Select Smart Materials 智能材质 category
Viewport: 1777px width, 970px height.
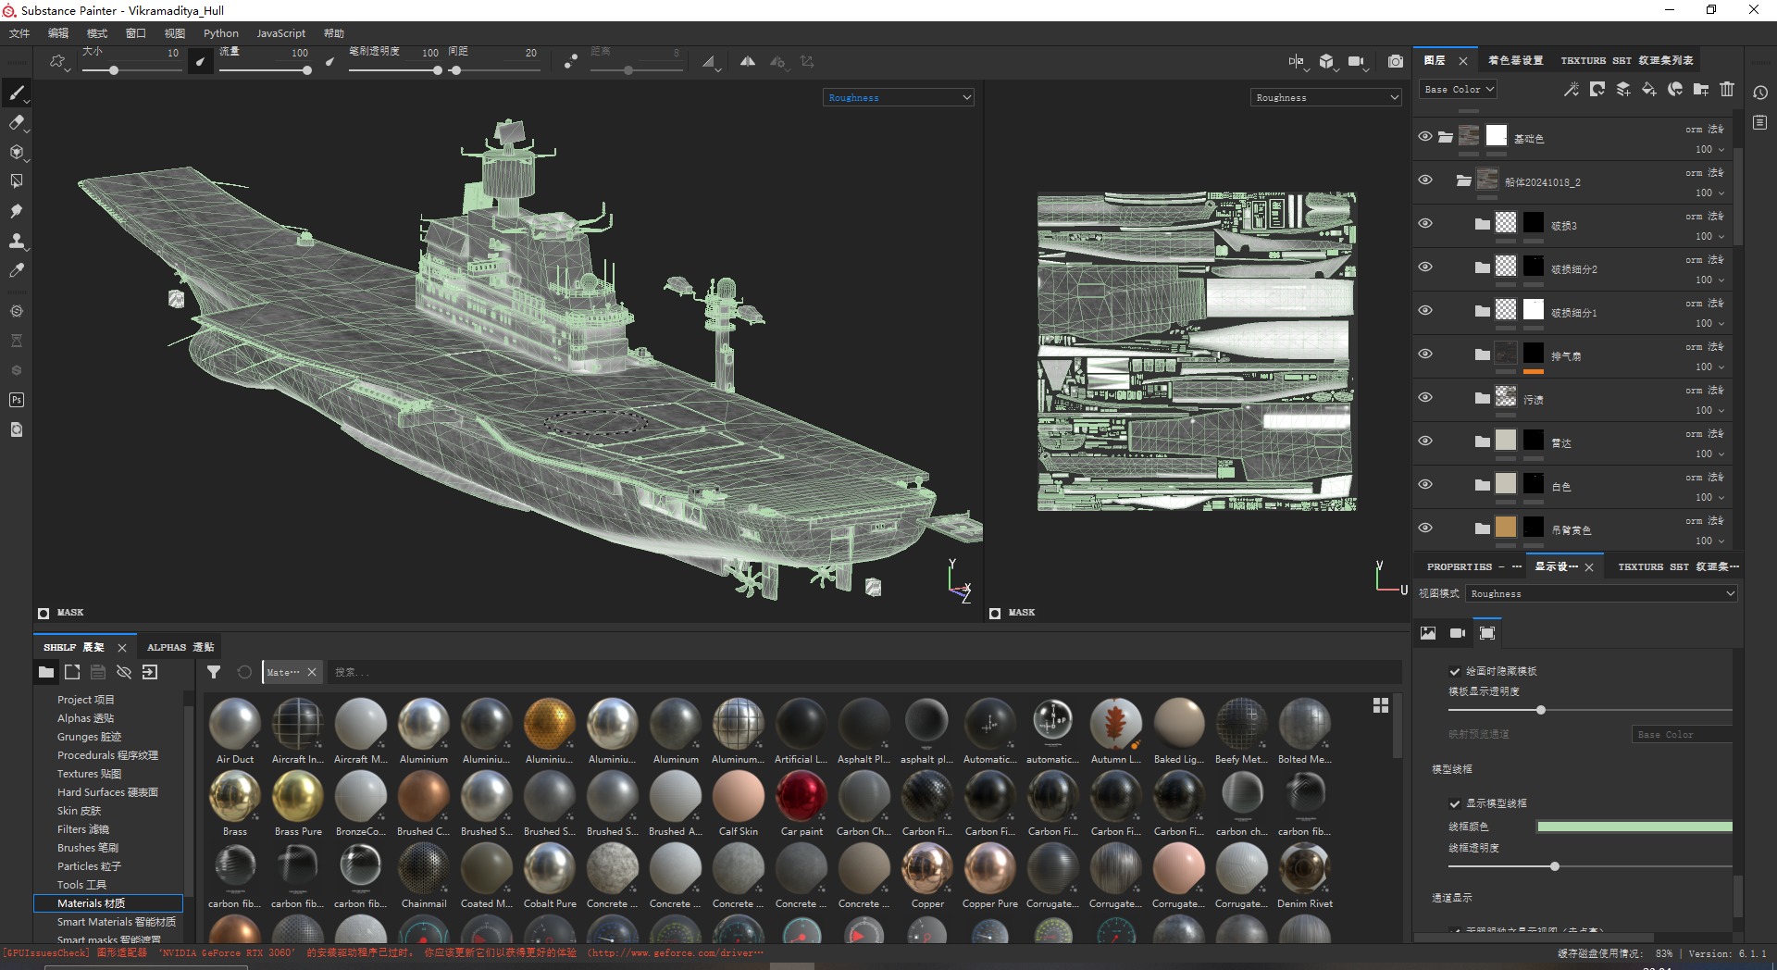point(116,922)
